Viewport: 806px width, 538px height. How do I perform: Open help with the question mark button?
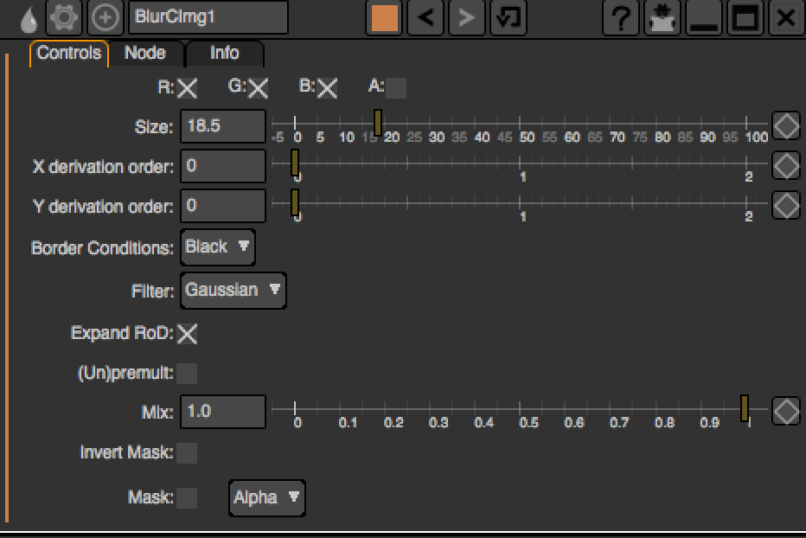pos(622,17)
